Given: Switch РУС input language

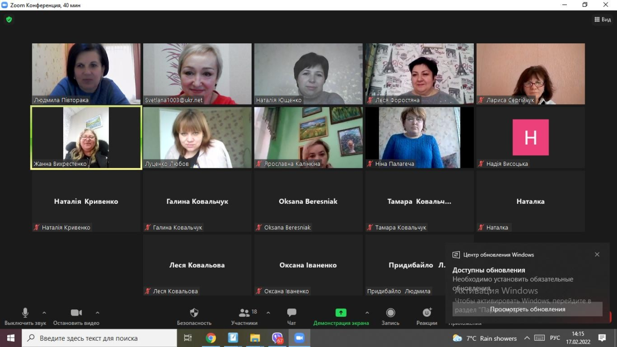Looking at the screenshot, I should click(555, 338).
